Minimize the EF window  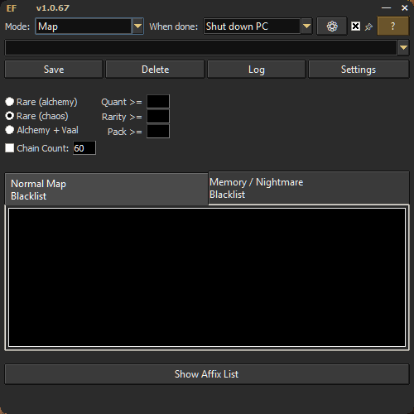pyautogui.click(x=386, y=7)
